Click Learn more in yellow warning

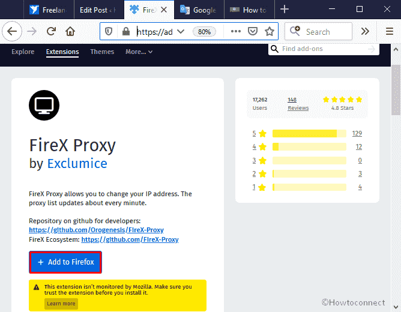[61, 304]
